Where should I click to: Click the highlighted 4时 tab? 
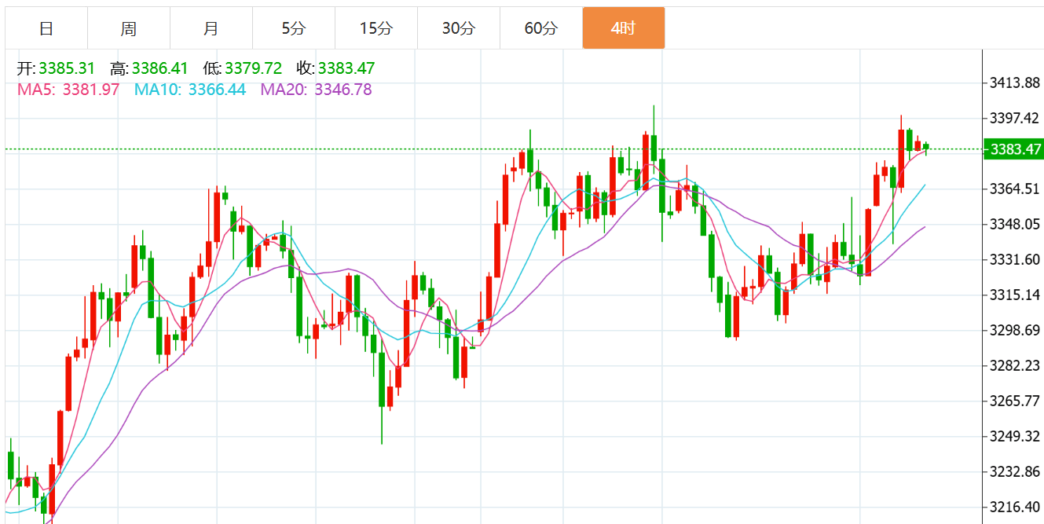coord(623,29)
